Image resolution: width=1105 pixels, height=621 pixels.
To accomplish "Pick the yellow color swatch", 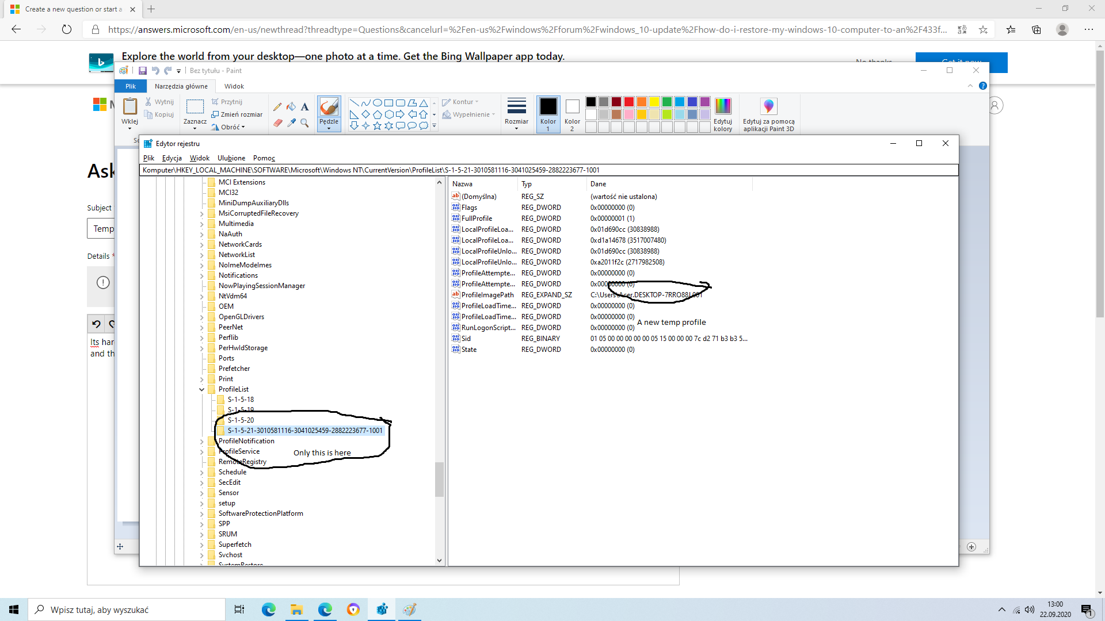I will click(654, 102).
